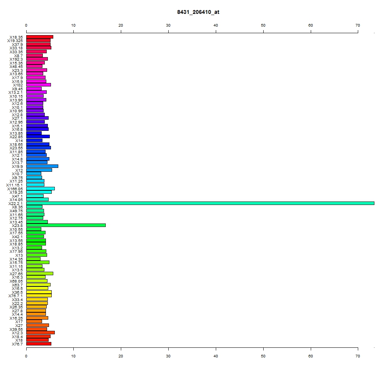Click the row label X39.55
This screenshot has width=386, height=386.
tap(16, 329)
